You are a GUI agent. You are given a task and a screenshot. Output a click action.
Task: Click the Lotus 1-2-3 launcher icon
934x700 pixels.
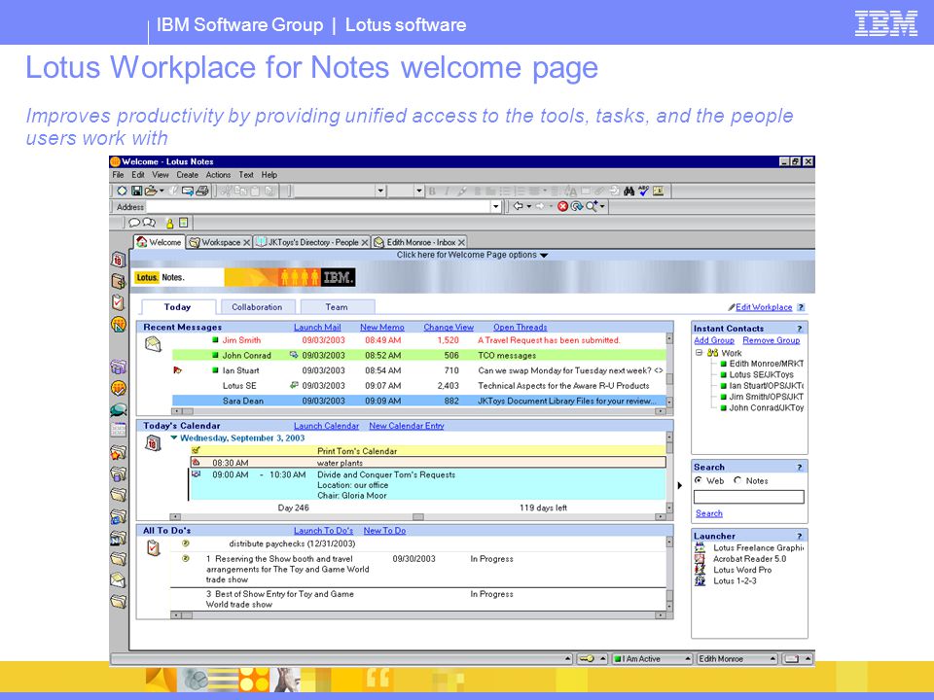[x=700, y=581]
